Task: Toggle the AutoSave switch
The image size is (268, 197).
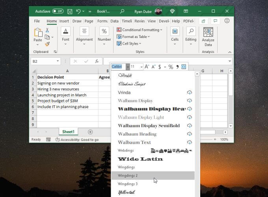Action: point(58,11)
